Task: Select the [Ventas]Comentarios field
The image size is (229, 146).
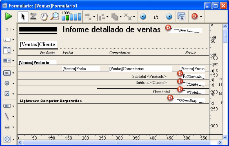Action: tap(140, 69)
